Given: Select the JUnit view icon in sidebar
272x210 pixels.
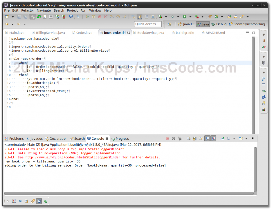Looking at the screenshot, I should 263,46.
